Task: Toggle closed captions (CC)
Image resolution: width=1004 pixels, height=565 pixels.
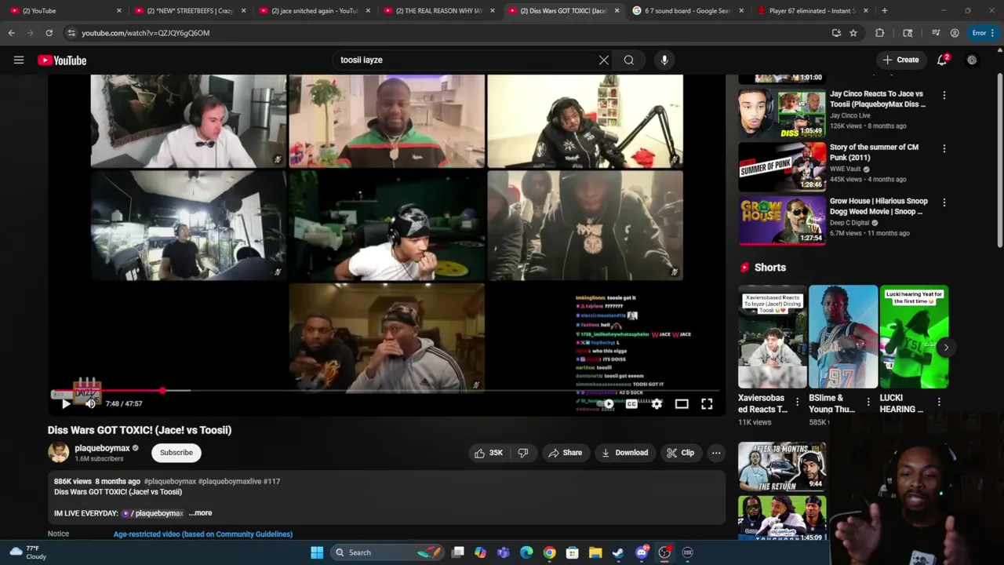Action: [631, 404]
